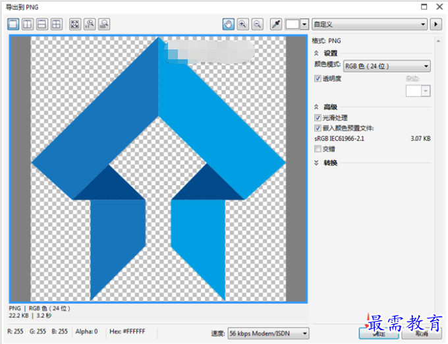Image resolution: width=448 pixels, height=344 pixels.
Task: Toggle the 透明度 checkbox
Action: tap(318, 78)
